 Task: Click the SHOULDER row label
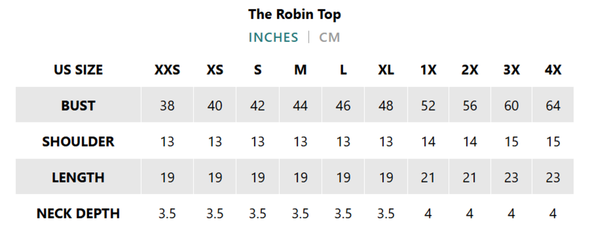click(x=78, y=141)
